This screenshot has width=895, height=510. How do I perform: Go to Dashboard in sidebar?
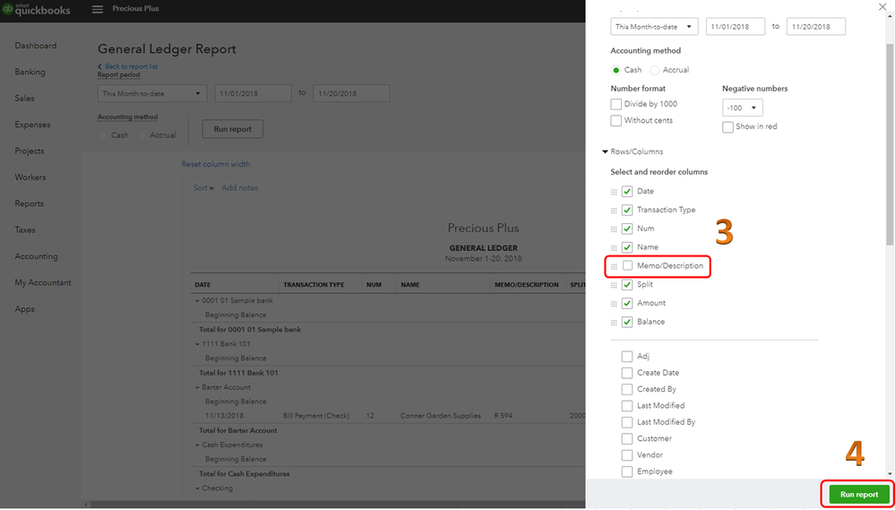pos(36,46)
